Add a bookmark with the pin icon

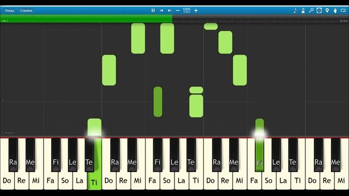click(327, 10)
